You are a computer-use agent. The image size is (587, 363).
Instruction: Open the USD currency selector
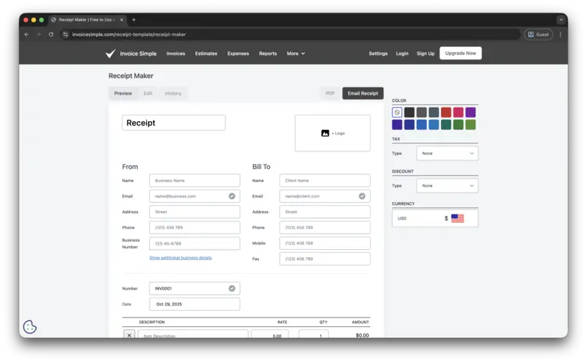pos(435,218)
